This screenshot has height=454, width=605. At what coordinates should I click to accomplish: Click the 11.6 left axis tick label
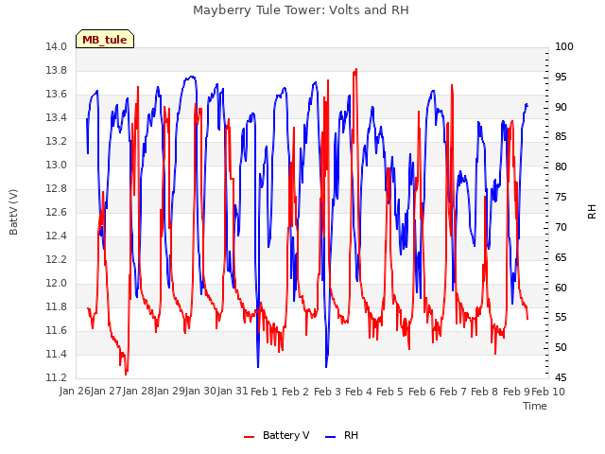click(x=57, y=330)
